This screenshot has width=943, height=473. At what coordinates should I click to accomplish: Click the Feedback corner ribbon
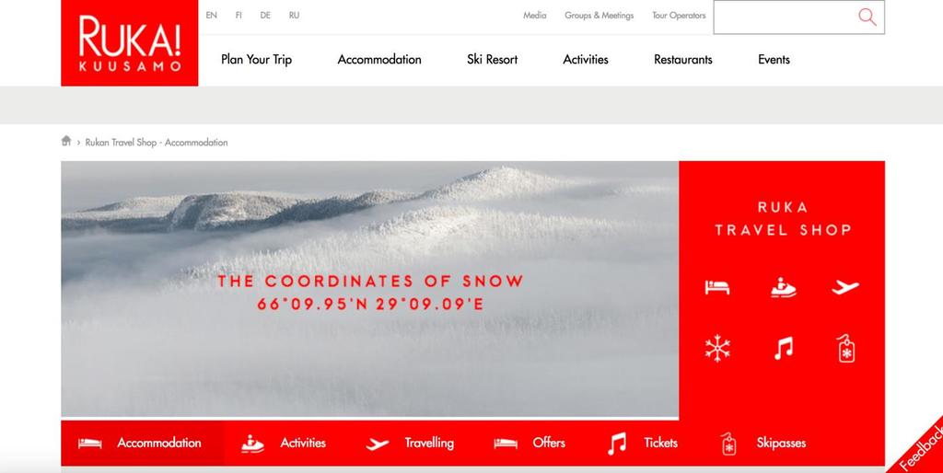point(920,450)
